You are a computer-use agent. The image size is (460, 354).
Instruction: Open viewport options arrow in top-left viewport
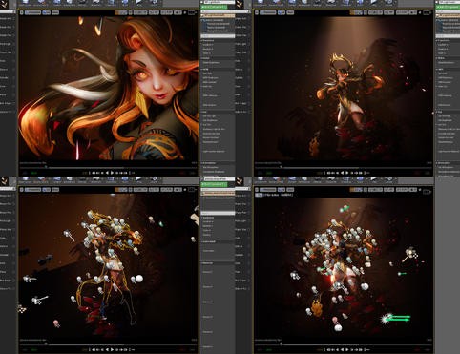point(21,12)
